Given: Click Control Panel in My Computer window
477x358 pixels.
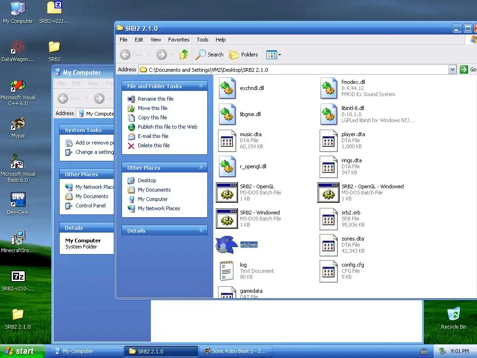Looking at the screenshot, I should [90, 206].
